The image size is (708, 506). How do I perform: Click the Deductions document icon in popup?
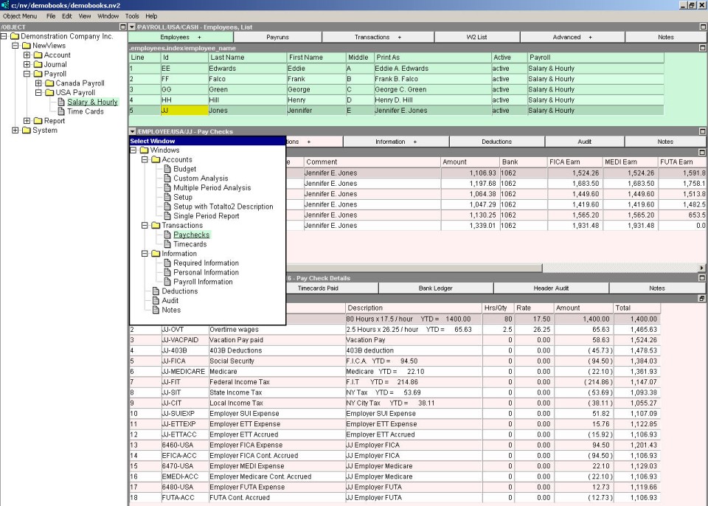click(155, 291)
